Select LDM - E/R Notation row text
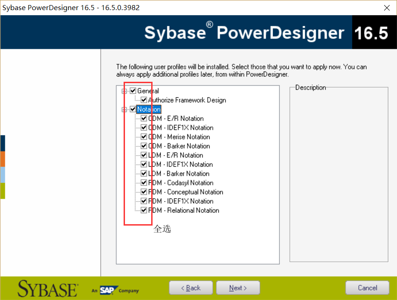The height and width of the screenshot is (300, 397). [x=176, y=155]
